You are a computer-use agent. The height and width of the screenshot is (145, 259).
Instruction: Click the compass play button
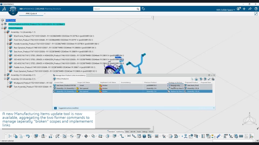tap(13, 10)
